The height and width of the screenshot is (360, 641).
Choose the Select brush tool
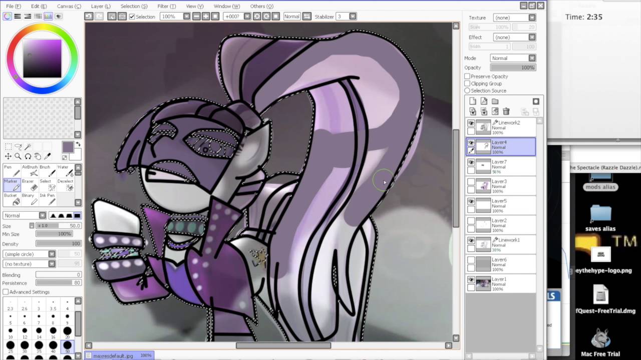(x=47, y=185)
